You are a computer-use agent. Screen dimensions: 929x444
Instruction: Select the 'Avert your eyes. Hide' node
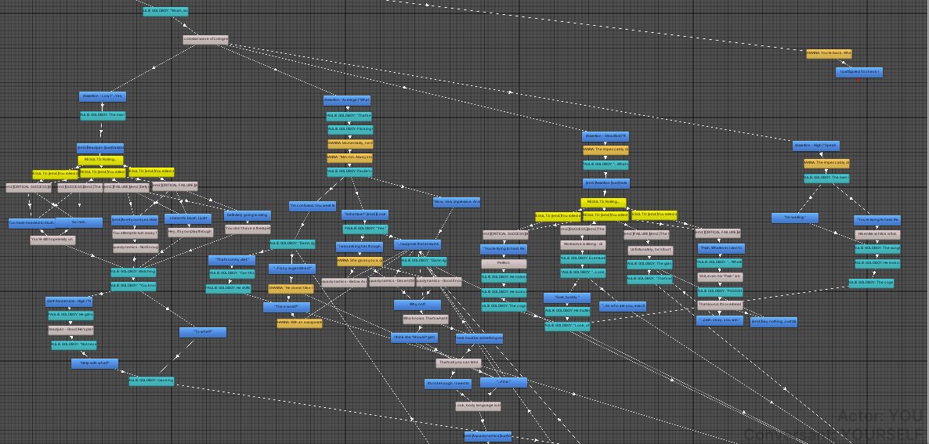pyautogui.click(x=135, y=219)
